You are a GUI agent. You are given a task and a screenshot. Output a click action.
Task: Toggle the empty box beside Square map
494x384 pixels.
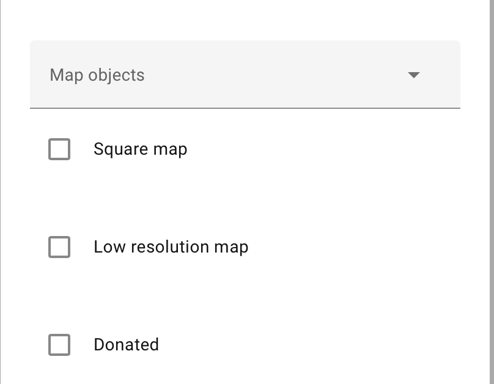point(59,149)
